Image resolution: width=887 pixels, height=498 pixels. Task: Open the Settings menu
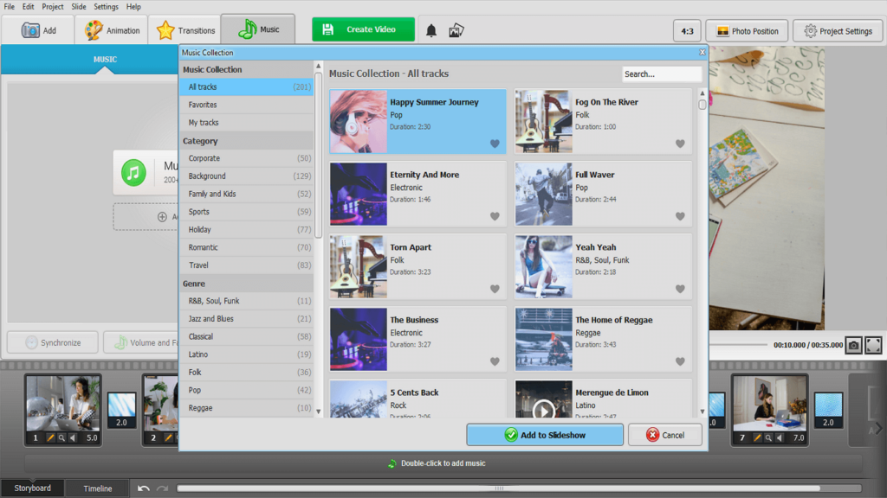tap(106, 6)
